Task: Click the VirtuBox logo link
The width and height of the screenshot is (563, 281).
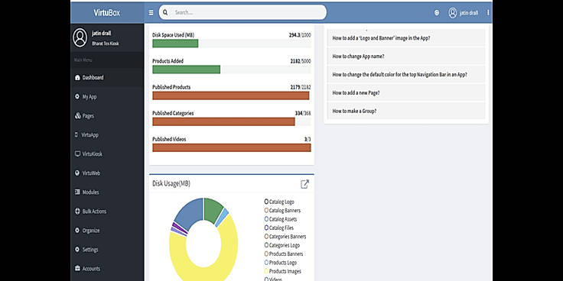Action: (107, 13)
